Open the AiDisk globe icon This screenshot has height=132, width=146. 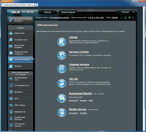click(x=62, y=42)
